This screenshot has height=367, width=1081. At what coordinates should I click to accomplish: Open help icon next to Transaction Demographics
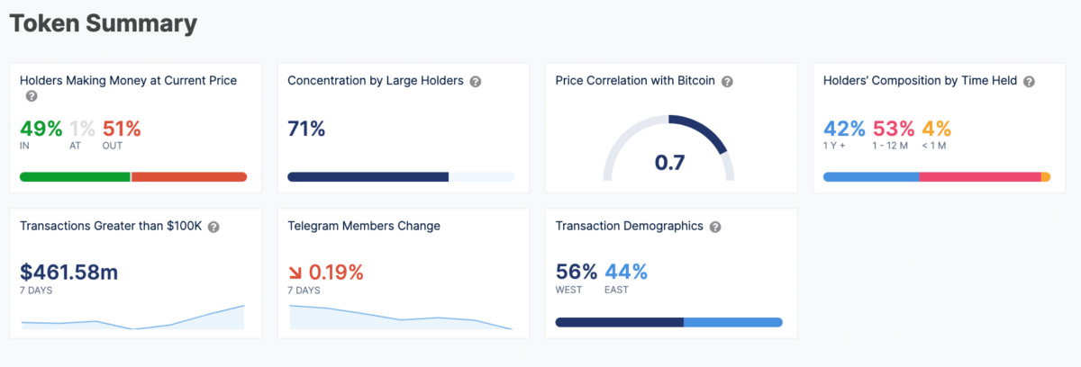pyautogui.click(x=714, y=227)
